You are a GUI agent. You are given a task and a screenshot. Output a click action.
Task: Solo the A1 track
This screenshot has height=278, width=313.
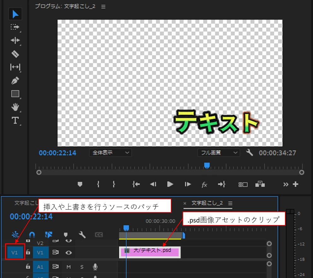(x=82, y=267)
